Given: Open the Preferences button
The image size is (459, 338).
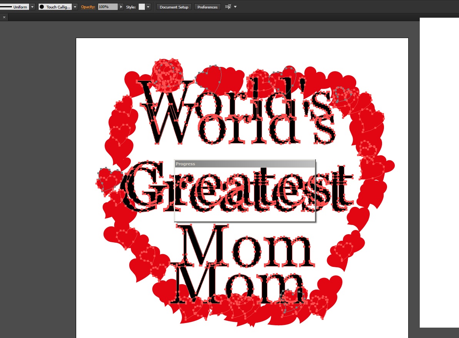Looking at the screenshot, I should coord(207,7).
